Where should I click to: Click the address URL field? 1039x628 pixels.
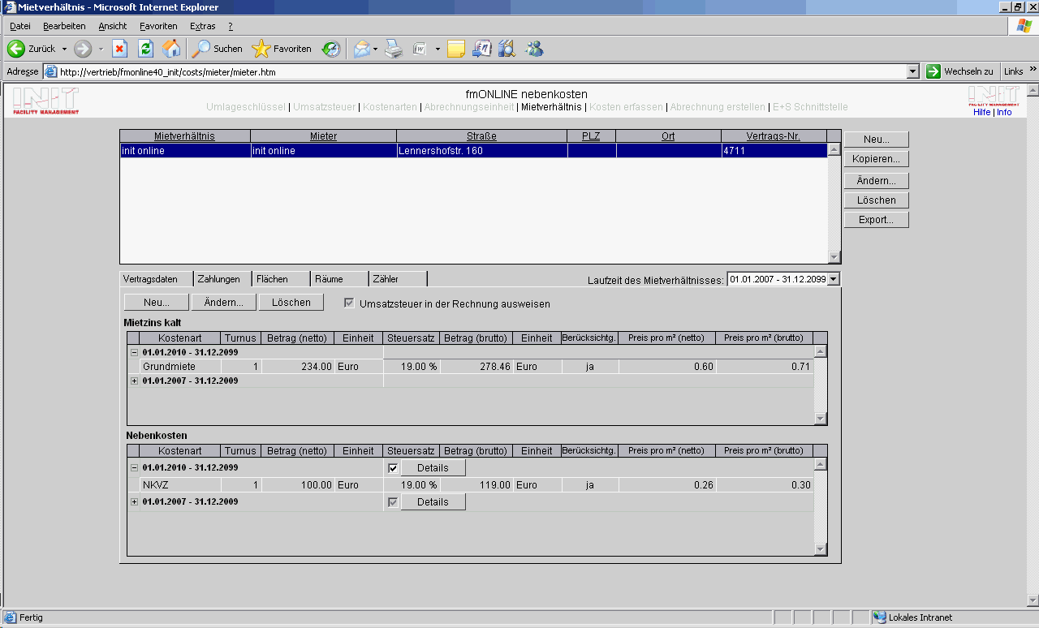482,71
